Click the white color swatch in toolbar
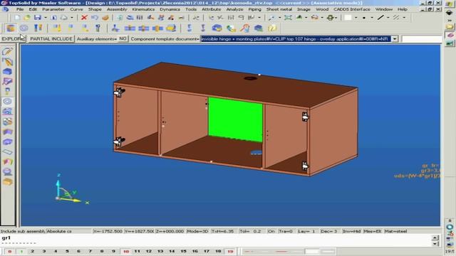Screen dimensions: 456x256 pyautogui.click(x=348, y=17)
